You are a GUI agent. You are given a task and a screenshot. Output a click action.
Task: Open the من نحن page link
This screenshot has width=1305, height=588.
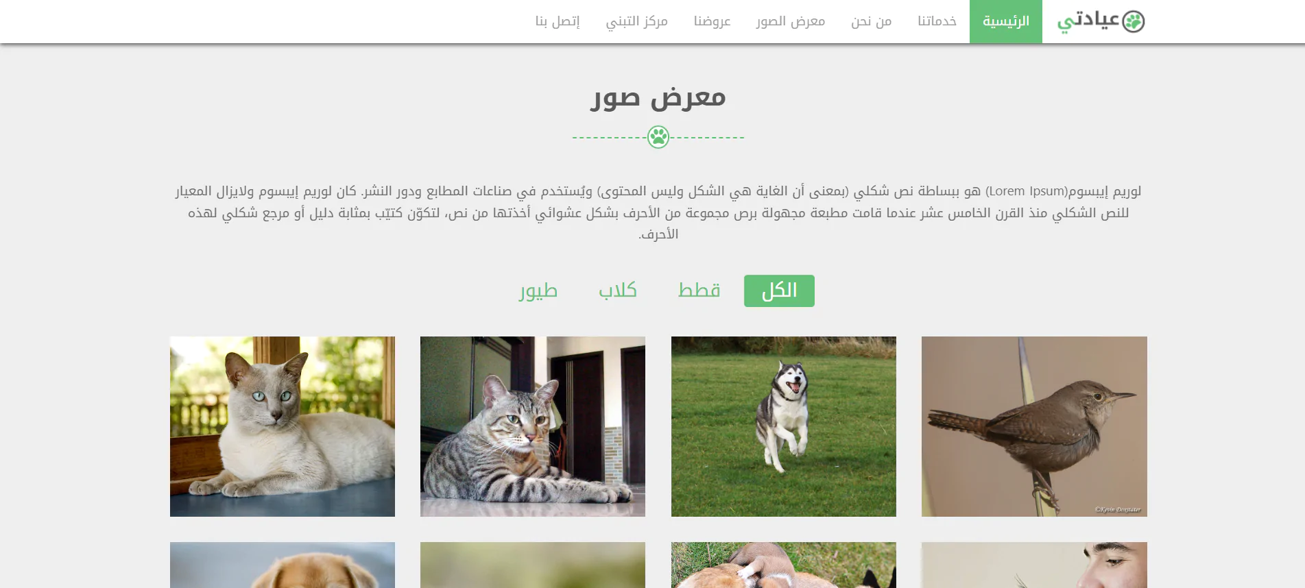click(x=871, y=21)
